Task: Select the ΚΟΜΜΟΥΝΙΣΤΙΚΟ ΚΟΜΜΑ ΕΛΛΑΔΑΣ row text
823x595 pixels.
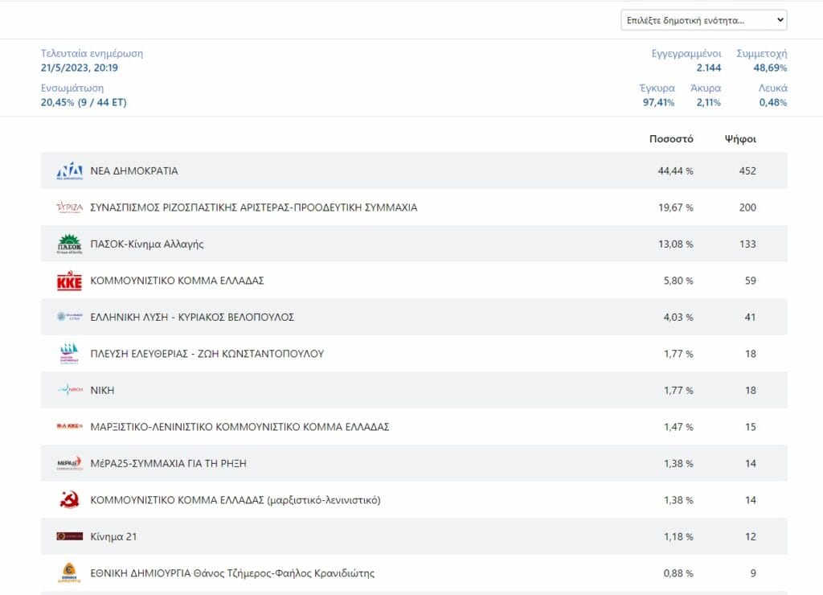Action: pos(177,281)
